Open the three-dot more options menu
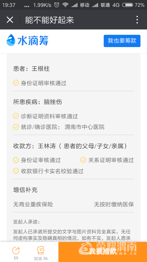Viewport: 147px width, 262px height. [137, 20]
